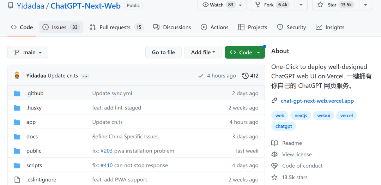Open the Readme link
This screenshot has height=185, width=381.
tap(292, 143)
